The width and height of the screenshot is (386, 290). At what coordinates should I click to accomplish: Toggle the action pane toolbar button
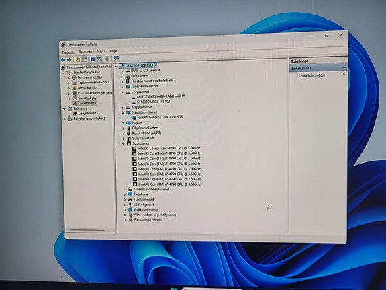click(99, 59)
